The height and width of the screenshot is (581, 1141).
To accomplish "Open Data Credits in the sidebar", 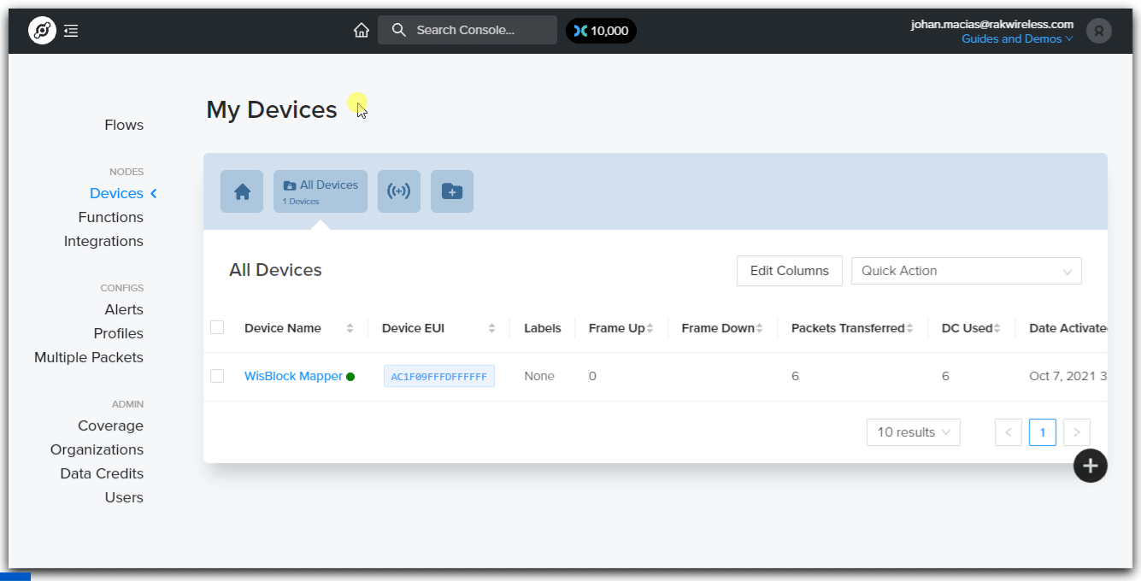I will click(x=102, y=473).
